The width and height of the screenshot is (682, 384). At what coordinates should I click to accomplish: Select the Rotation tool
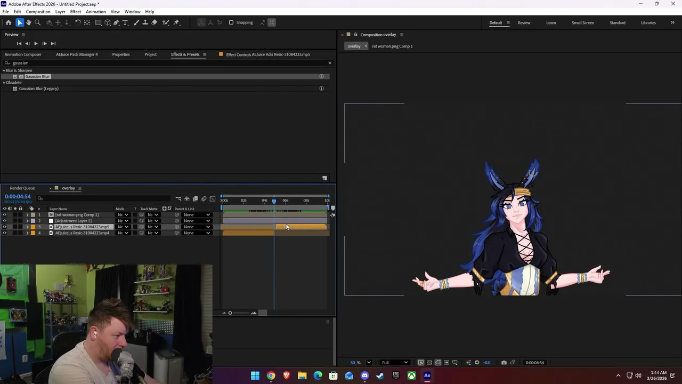pyautogui.click(x=78, y=22)
